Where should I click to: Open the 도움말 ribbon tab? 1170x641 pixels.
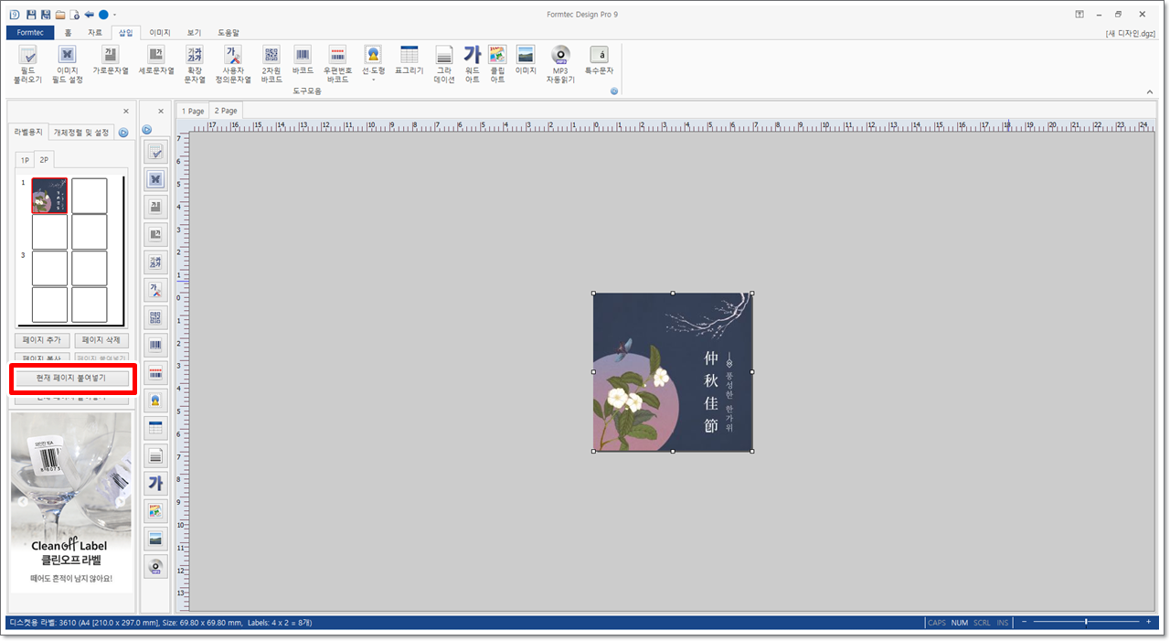click(229, 32)
